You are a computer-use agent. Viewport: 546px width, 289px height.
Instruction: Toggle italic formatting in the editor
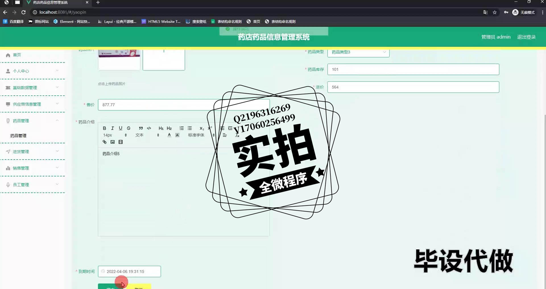click(x=112, y=128)
